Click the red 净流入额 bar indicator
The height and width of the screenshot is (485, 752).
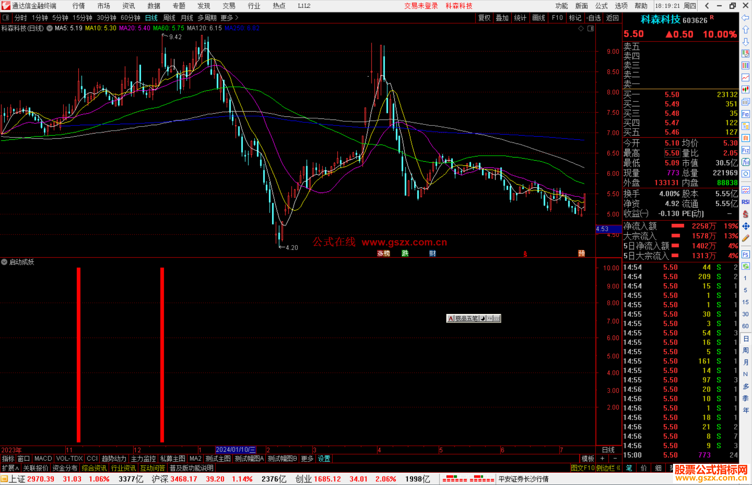coord(677,226)
